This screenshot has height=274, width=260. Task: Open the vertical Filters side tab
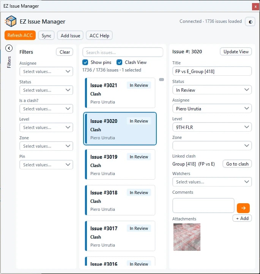pos(9,62)
